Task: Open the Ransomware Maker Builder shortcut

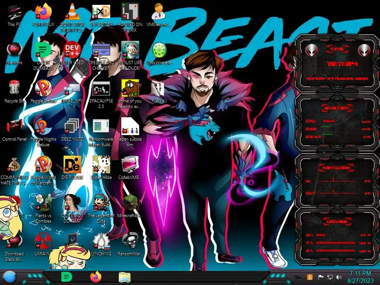Action: (x=101, y=132)
